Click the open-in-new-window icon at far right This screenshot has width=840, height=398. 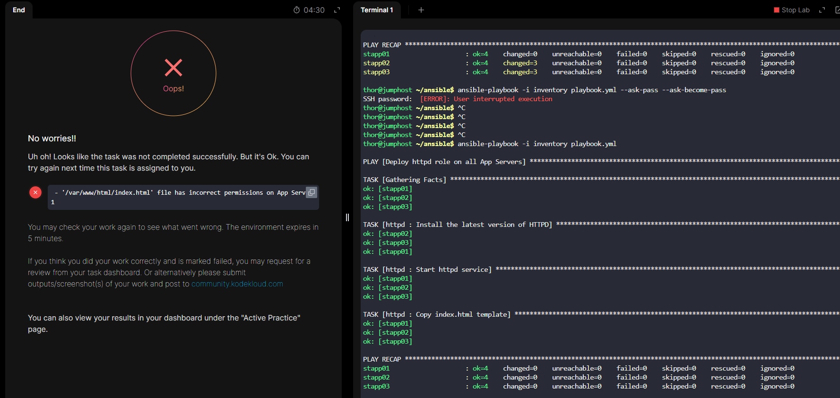coord(837,10)
